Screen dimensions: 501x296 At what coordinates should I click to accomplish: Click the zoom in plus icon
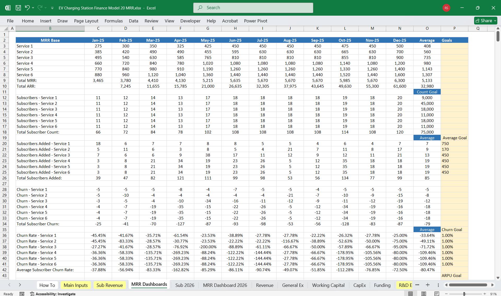point(485,294)
